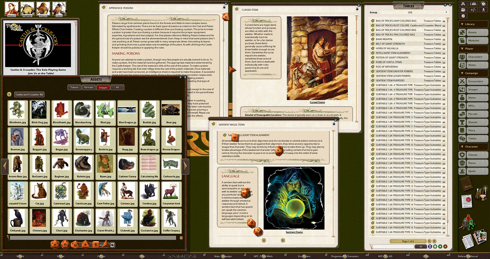The image size is (490, 259).
Task: Select the Portraits tab in Assets
Action: tap(89, 87)
